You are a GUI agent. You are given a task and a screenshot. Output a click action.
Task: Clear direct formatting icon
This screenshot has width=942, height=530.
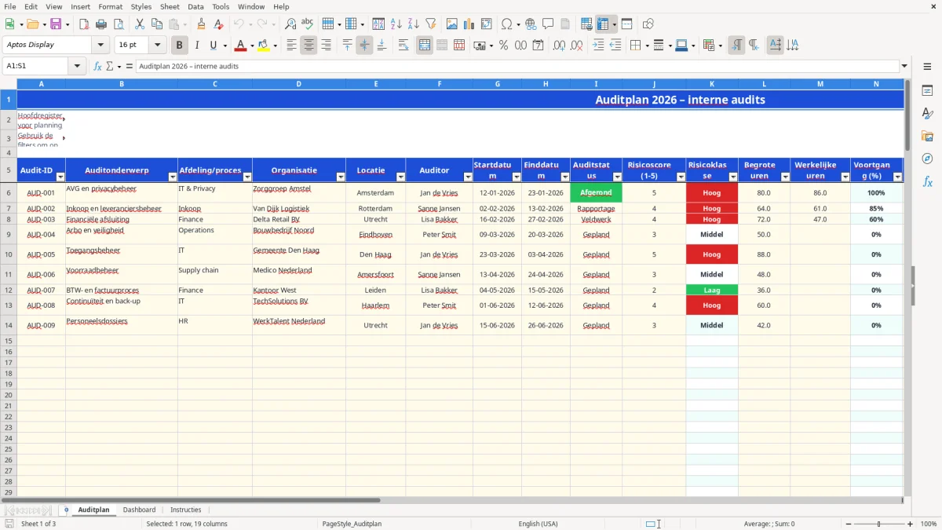(x=218, y=24)
